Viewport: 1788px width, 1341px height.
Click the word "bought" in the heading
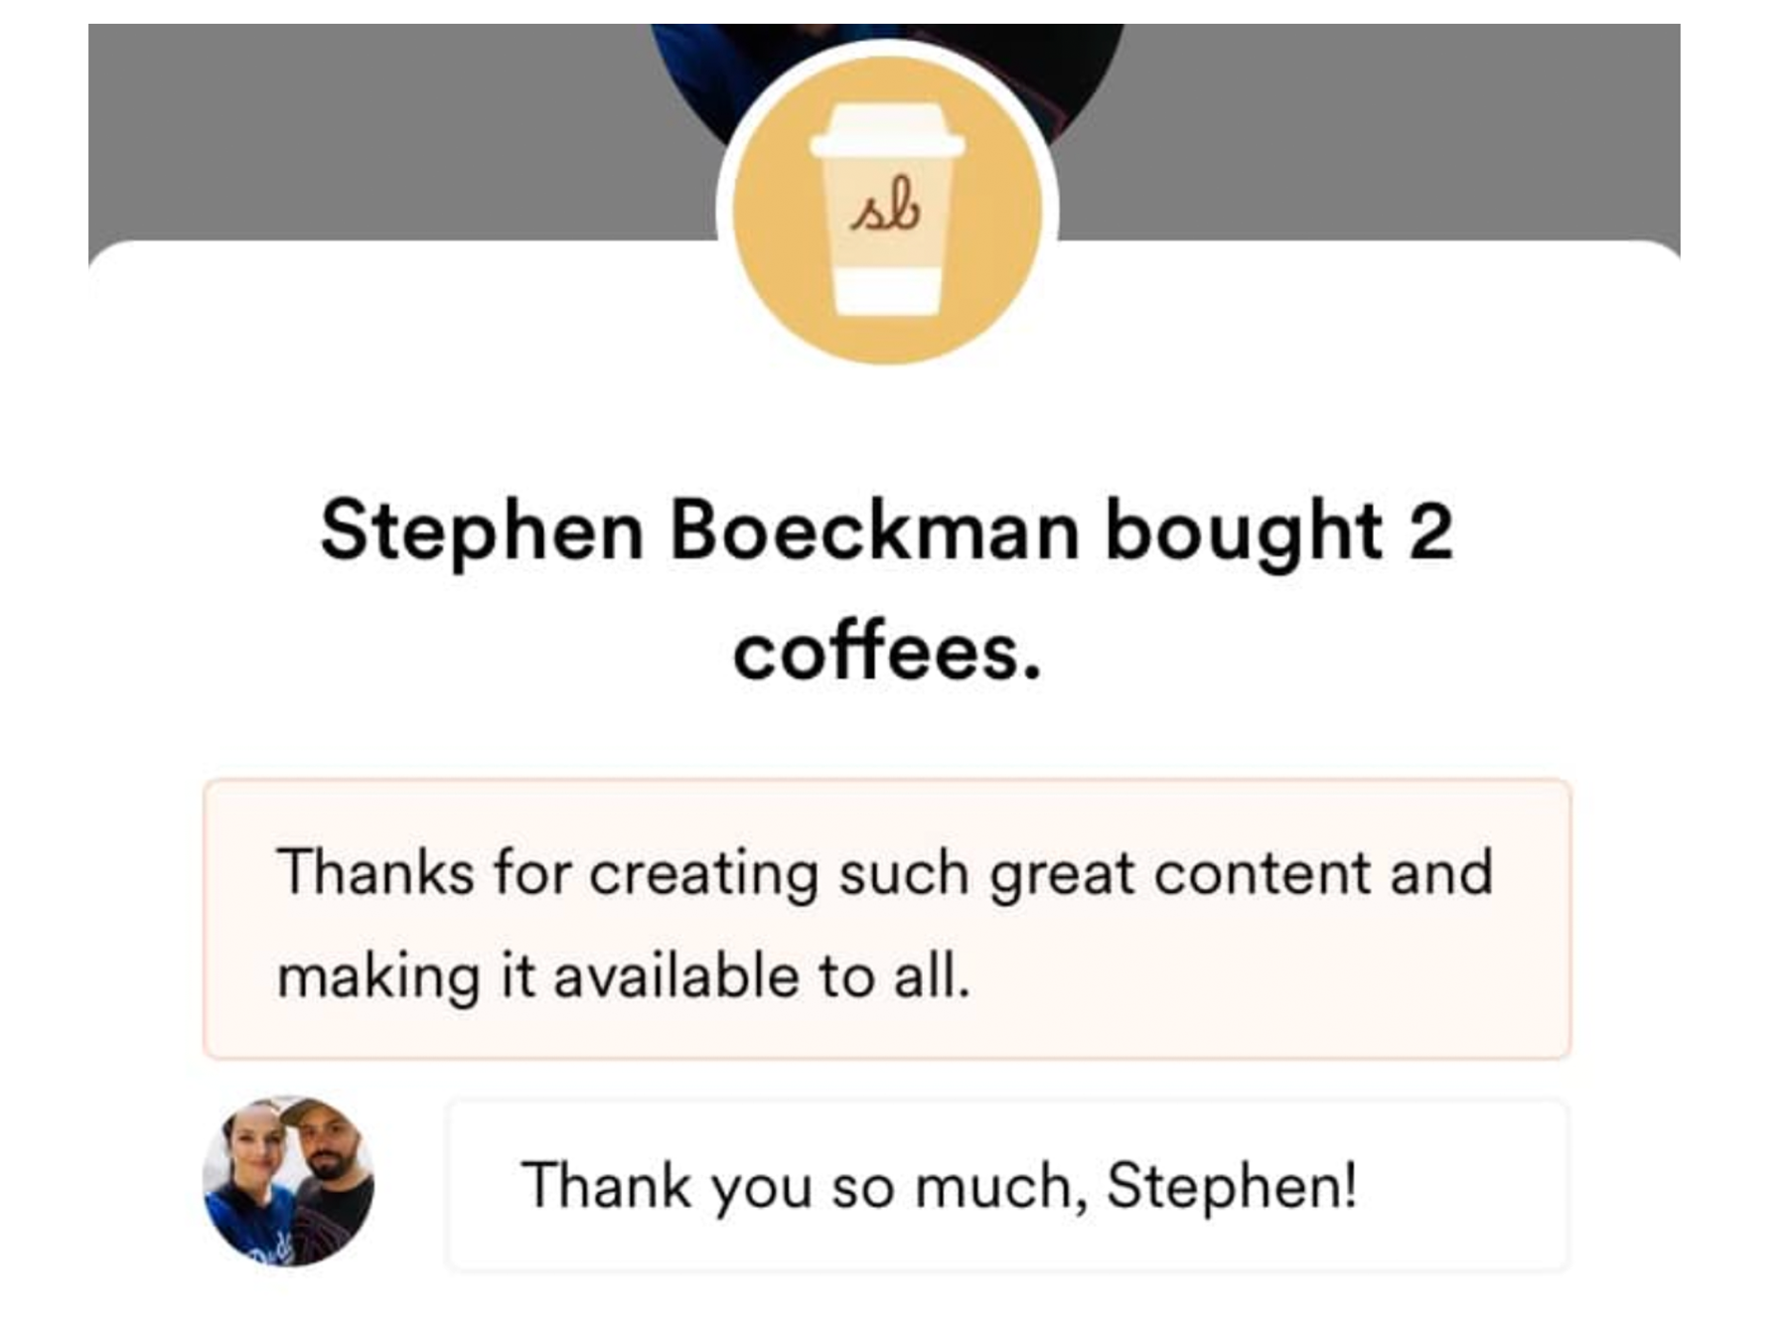1244,531
